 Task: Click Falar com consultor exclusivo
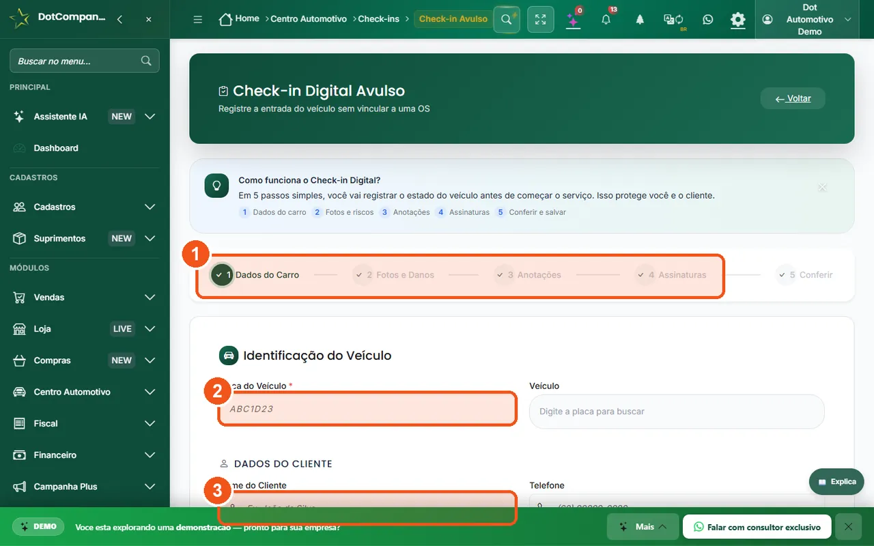[757, 527]
